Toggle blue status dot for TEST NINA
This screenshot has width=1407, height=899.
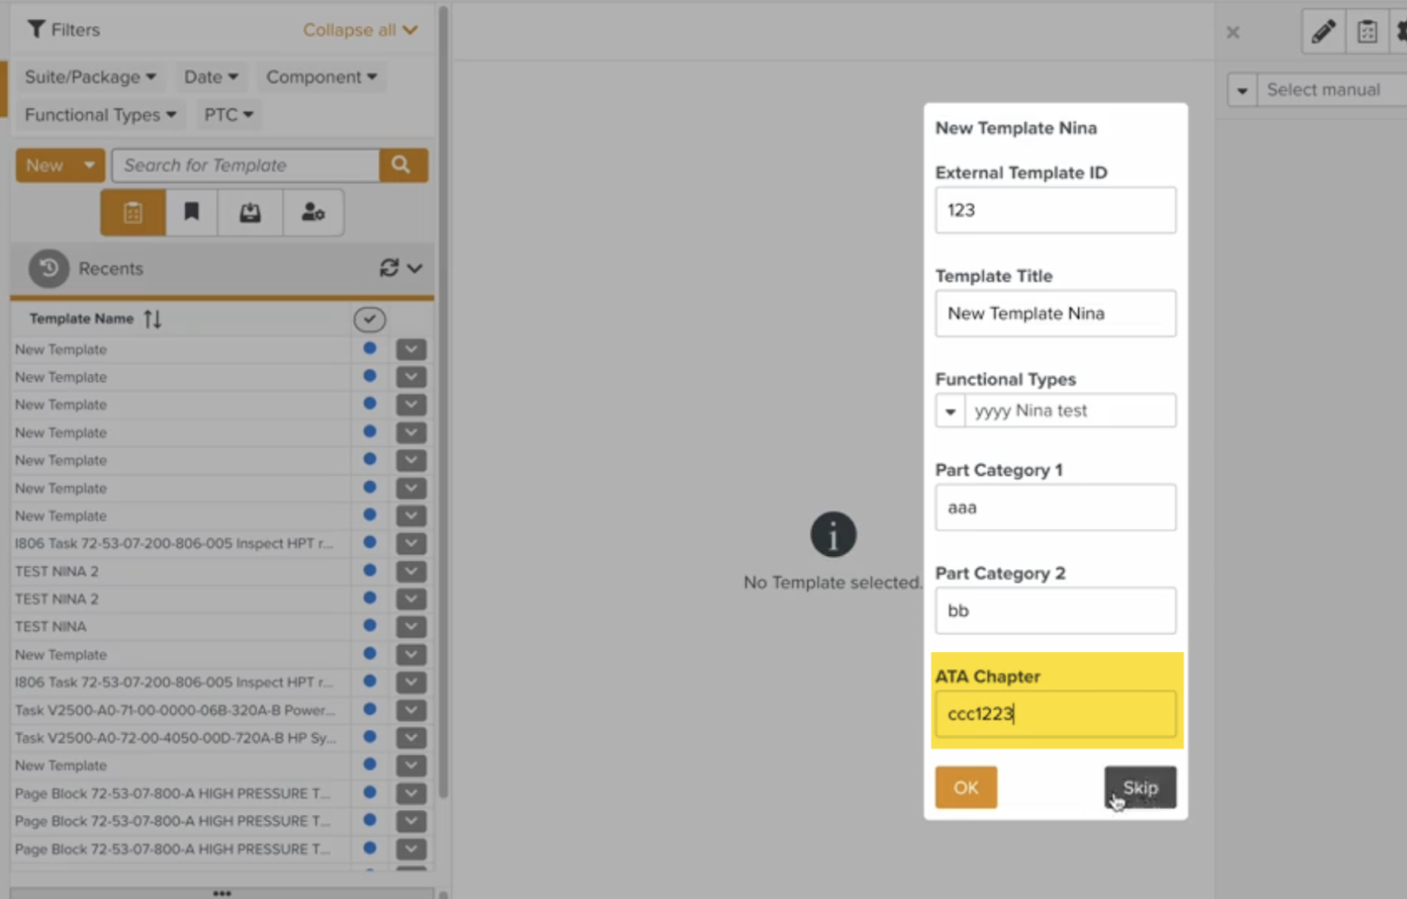point(369,626)
